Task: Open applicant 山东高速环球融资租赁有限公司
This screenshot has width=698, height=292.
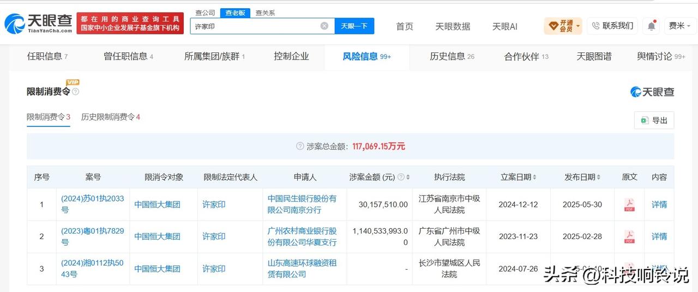Action: point(302,269)
